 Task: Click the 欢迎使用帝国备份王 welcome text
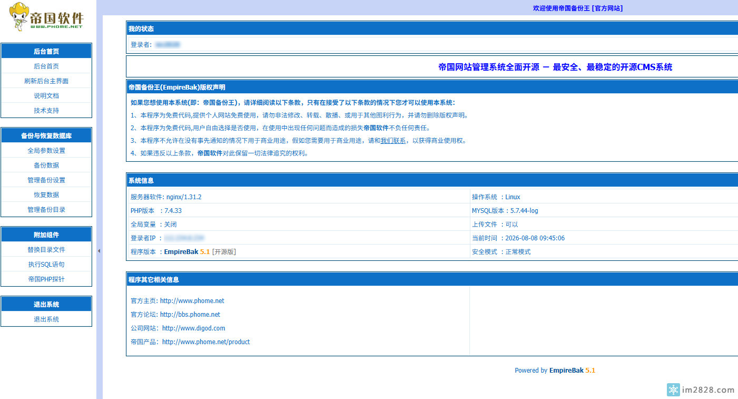[562, 8]
